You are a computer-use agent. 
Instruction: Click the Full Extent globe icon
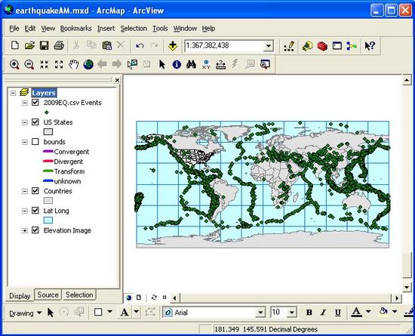(88, 64)
